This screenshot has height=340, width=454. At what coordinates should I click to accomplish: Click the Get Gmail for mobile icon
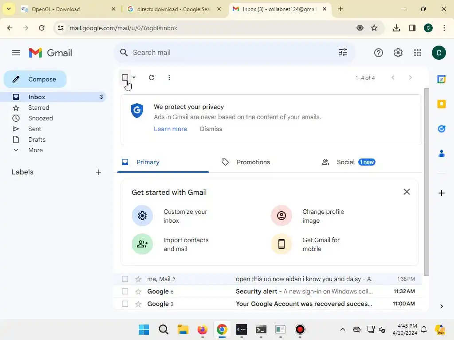(x=282, y=244)
